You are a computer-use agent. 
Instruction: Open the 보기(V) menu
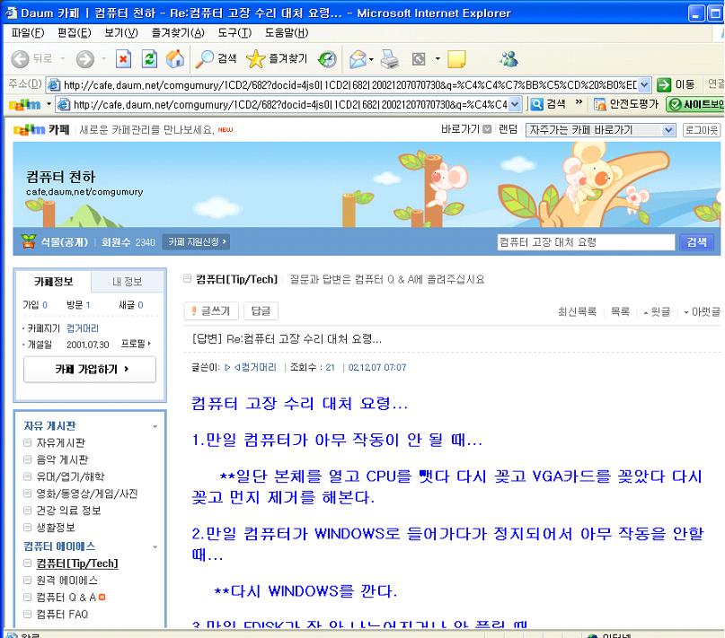tap(120, 33)
